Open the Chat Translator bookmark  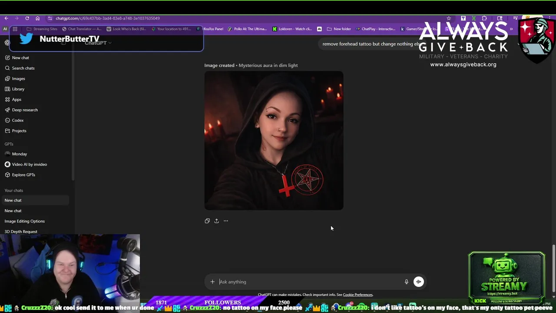pyautogui.click(x=82, y=29)
